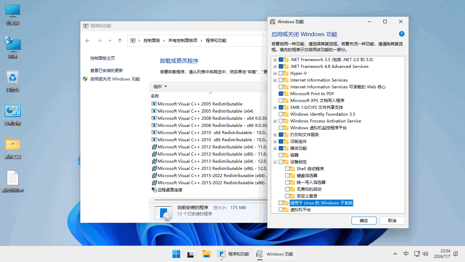
Task: Select the Shell 启动程序 feature row
Action: pos(310,169)
